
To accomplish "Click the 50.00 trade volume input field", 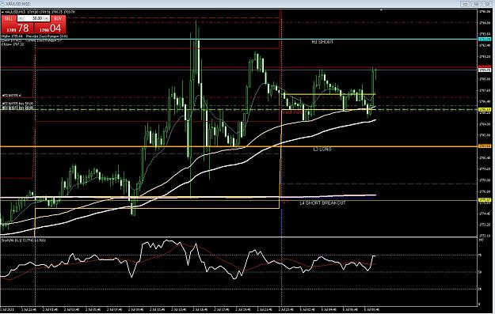I will 35,19.
